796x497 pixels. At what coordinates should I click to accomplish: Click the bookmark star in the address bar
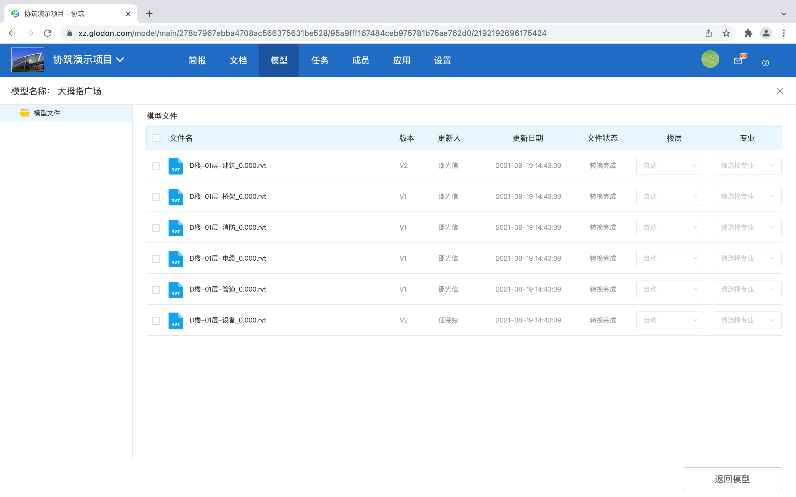(x=726, y=33)
